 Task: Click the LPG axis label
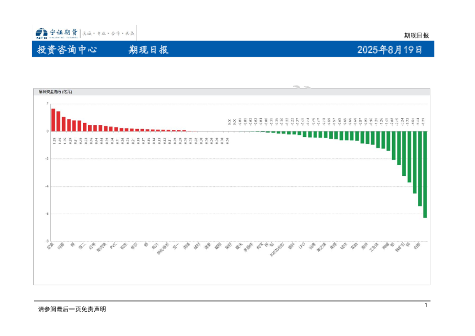click(x=301, y=245)
